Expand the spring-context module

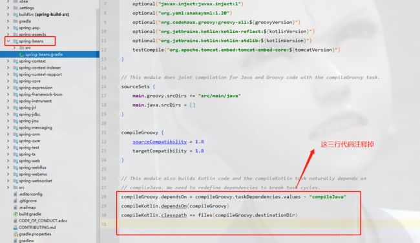coord(8,61)
